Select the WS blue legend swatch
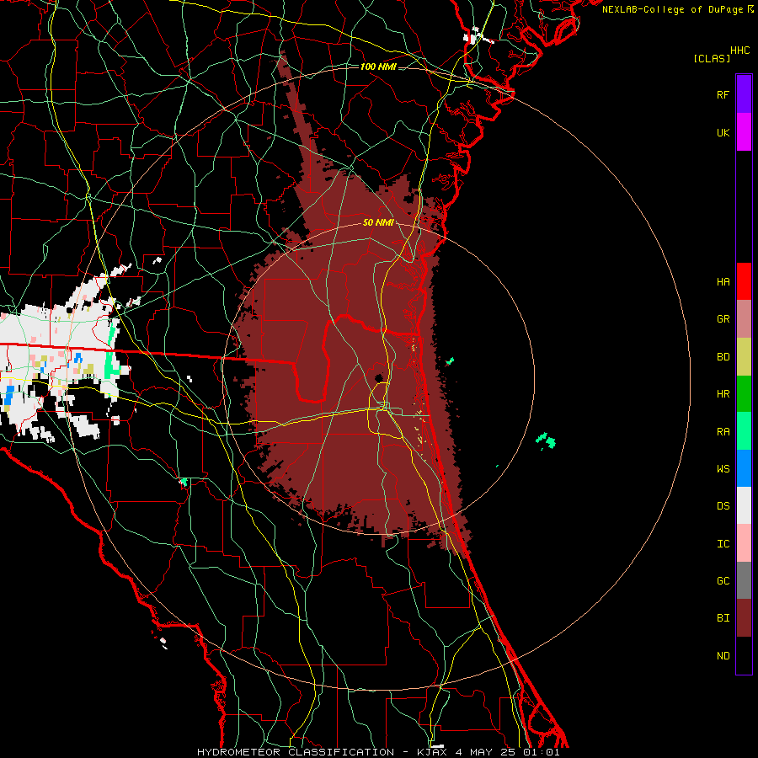 click(744, 468)
